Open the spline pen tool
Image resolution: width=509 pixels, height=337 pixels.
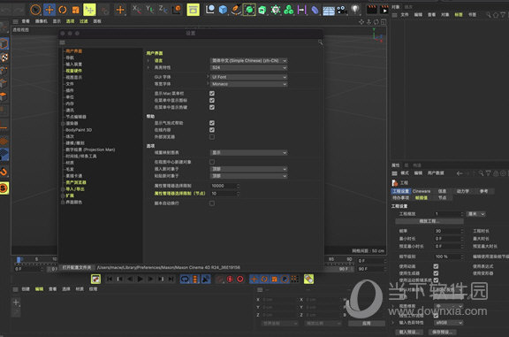pos(236,10)
